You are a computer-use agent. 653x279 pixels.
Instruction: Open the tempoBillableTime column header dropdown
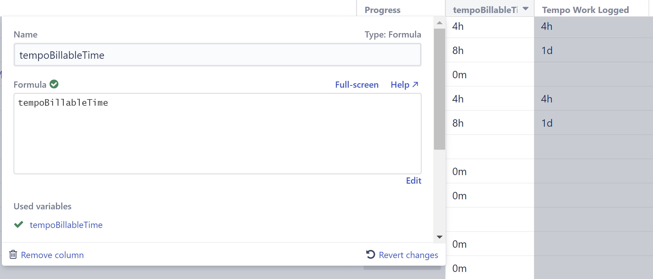[x=525, y=9]
